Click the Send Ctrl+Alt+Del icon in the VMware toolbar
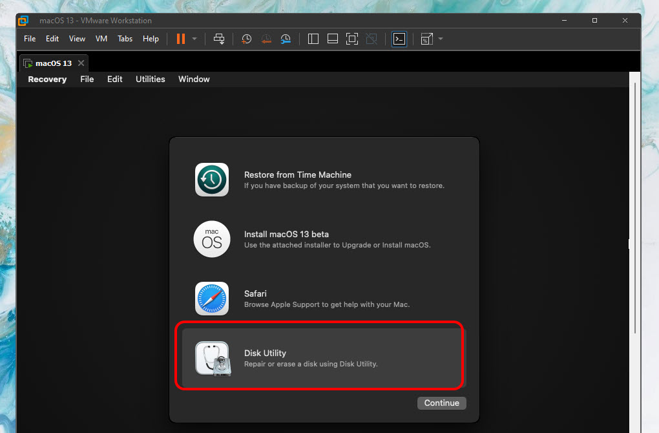Screen dimensions: 659x433 coord(219,39)
